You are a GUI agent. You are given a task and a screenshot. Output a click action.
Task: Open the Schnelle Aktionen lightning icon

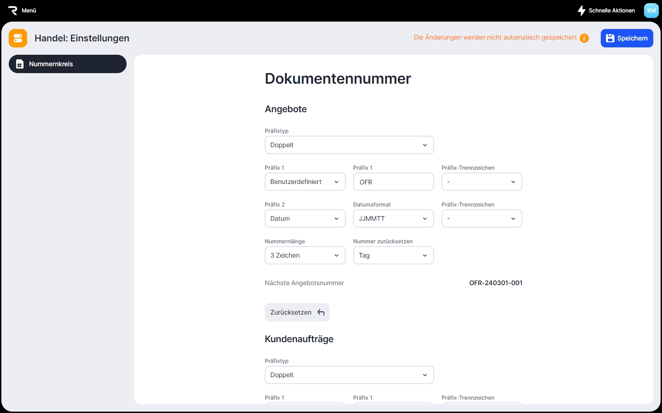[581, 10]
